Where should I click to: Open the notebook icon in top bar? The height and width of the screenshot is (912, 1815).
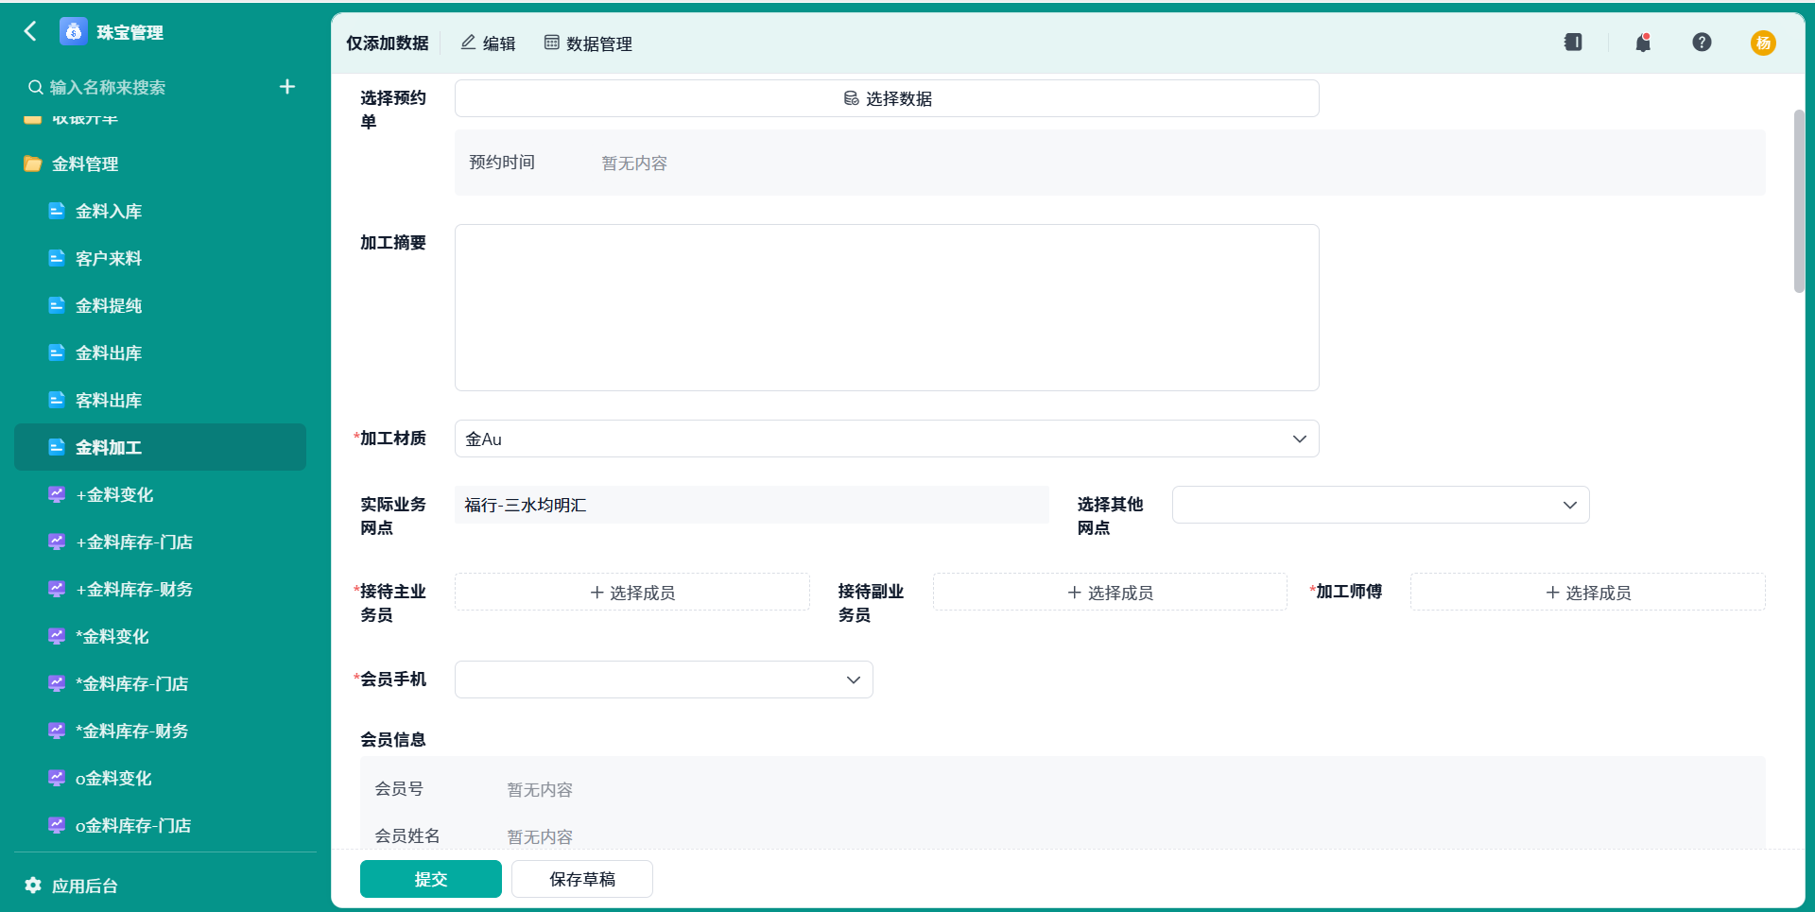coord(1573,43)
